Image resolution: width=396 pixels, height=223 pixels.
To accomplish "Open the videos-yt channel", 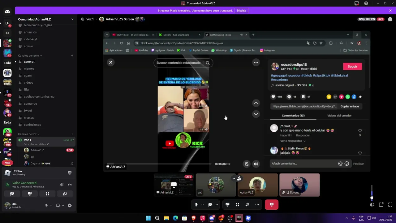I will [x=46, y=39].
